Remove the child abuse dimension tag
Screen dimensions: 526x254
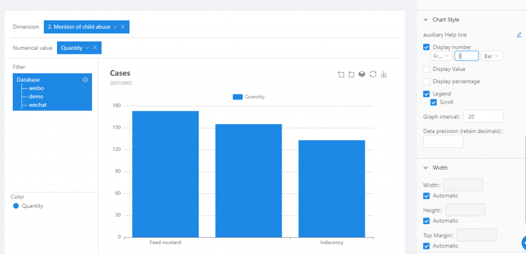tap(123, 27)
